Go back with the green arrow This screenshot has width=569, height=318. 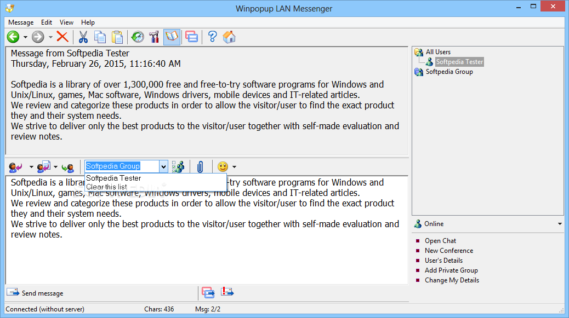pos(13,37)
